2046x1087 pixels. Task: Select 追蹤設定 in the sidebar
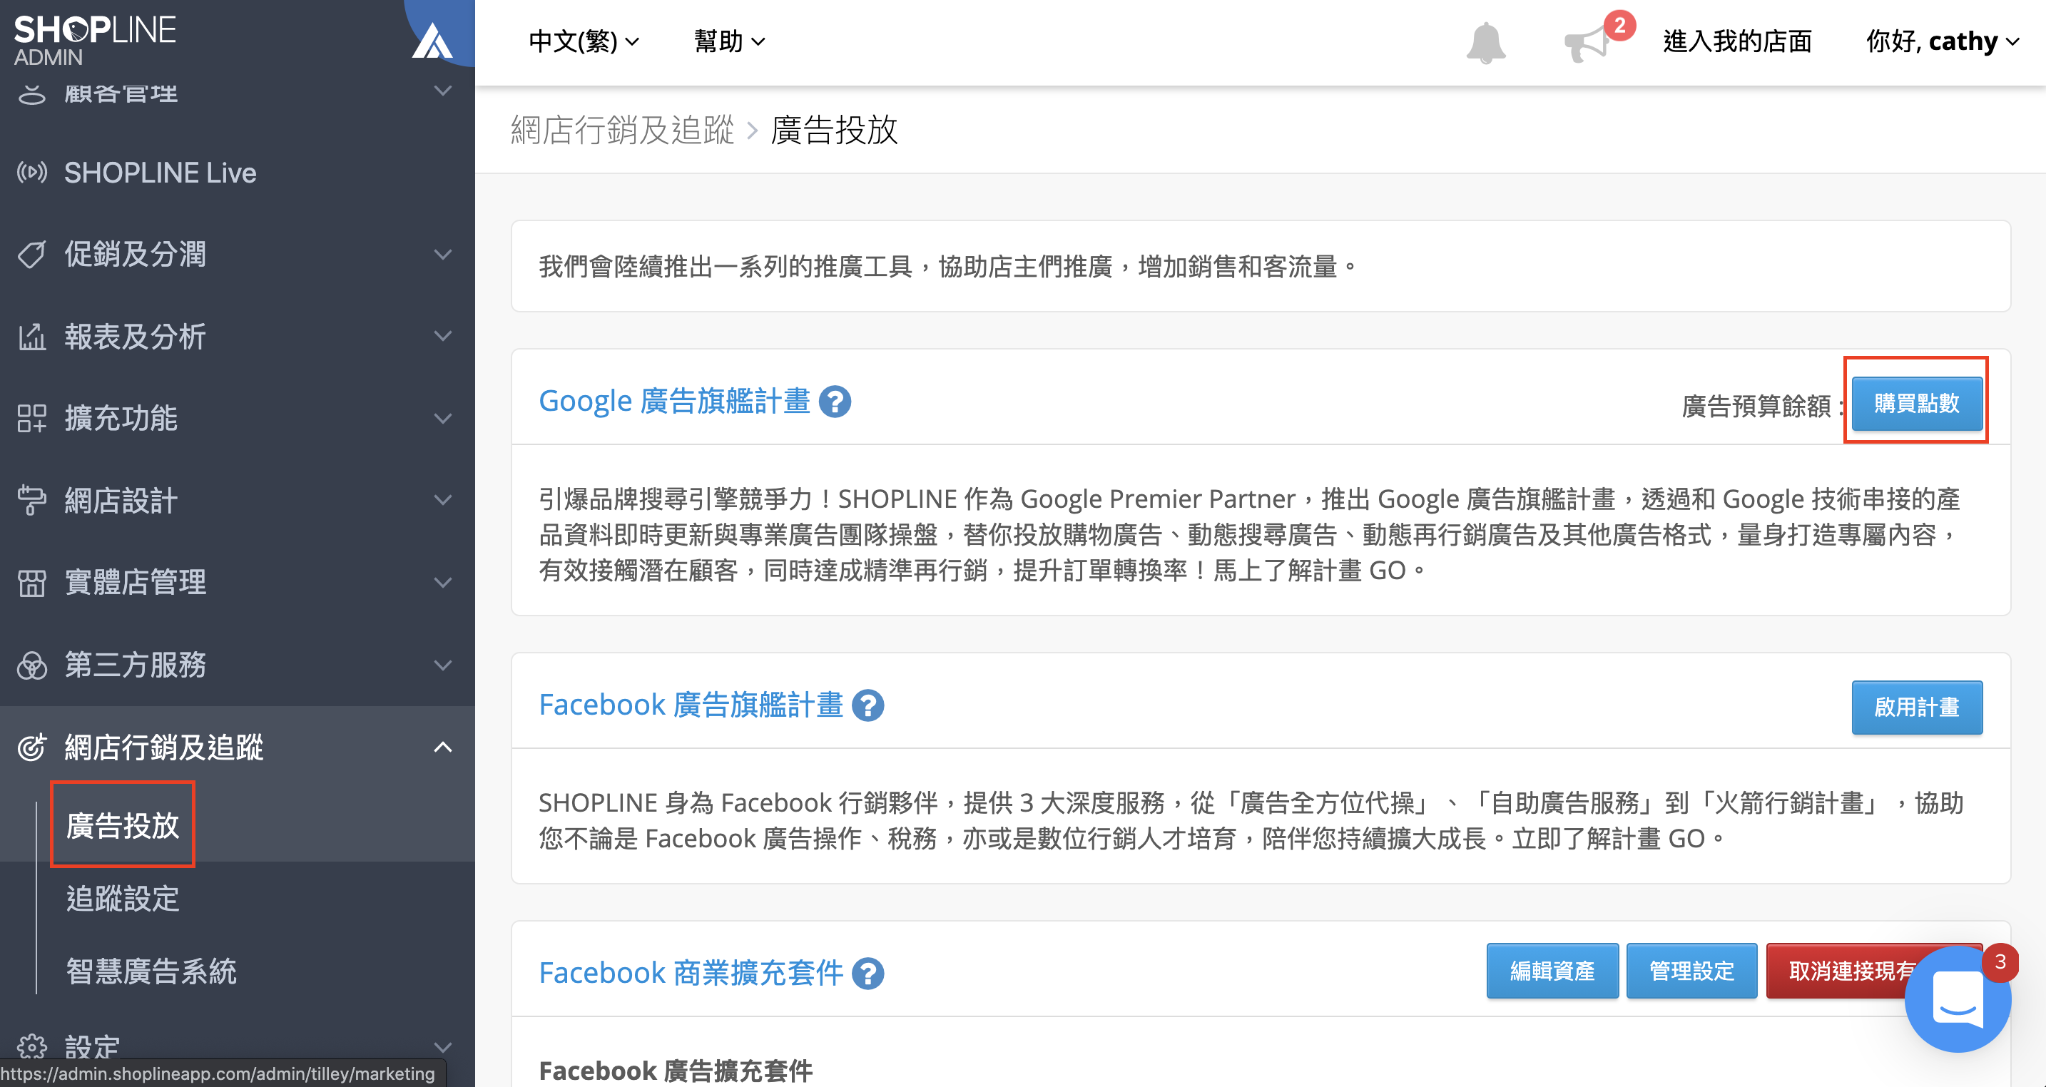coord(123,899)
